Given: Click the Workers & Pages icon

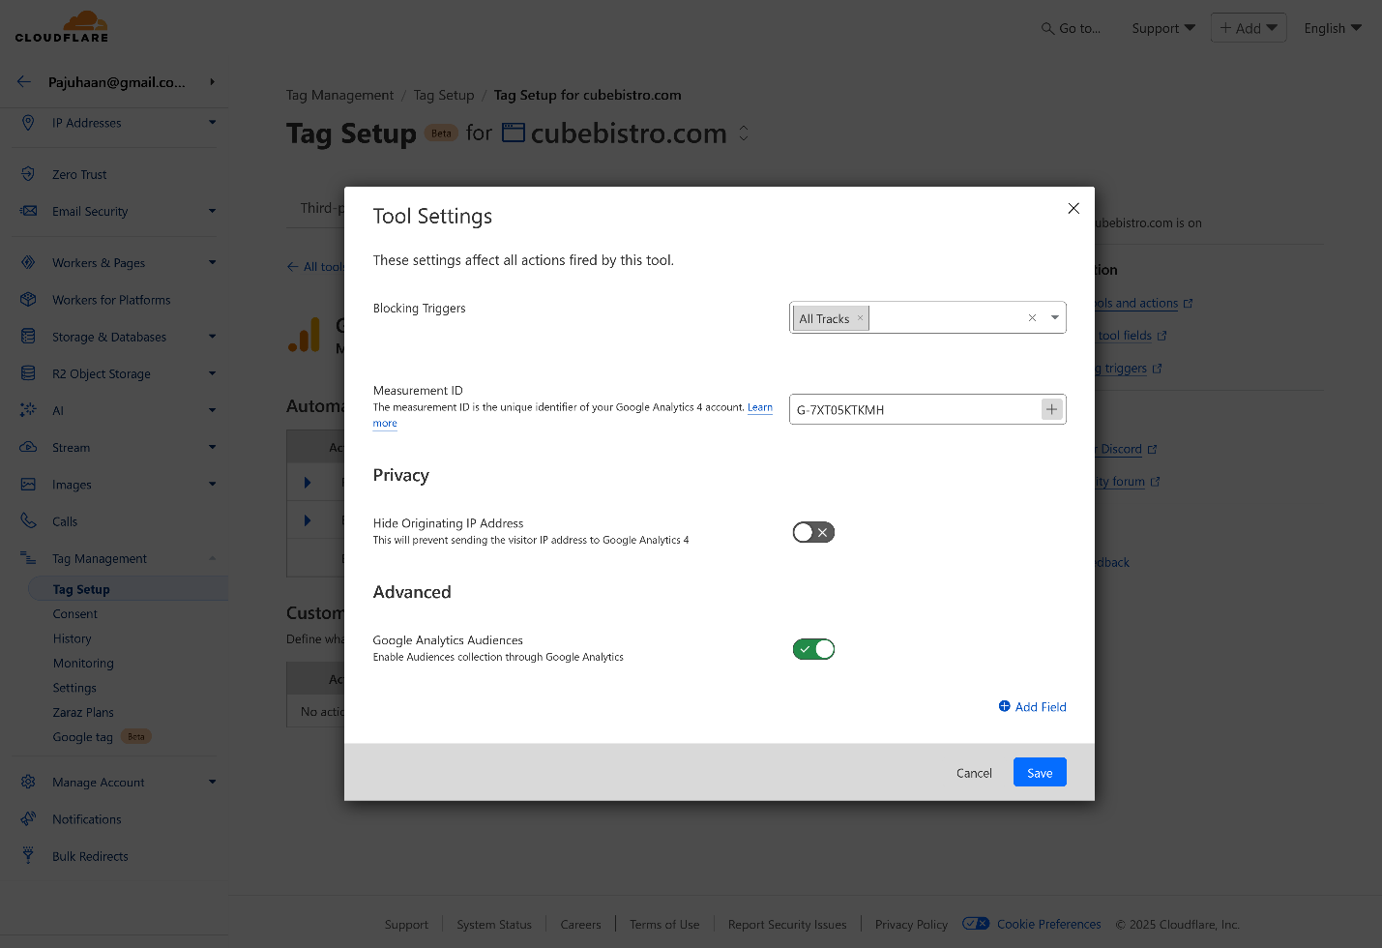Looking at the screenshot, I should click(28, 262).
